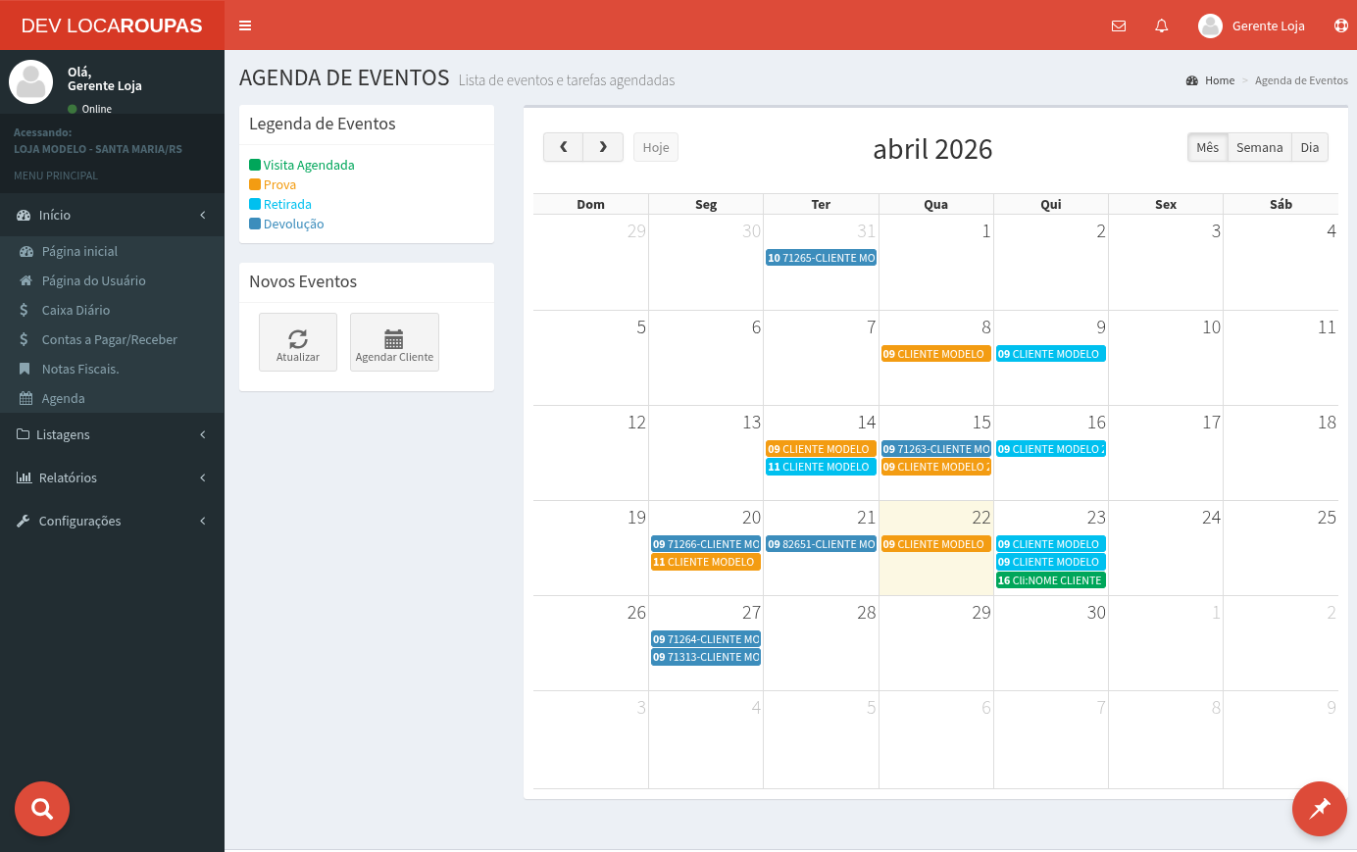Open 09 71266-CLIENTE event on April 20
1357x852 pixels.
pos(706,544)
